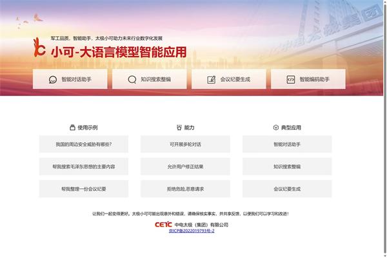The height and width of the screenshot is (258, 387).
Task: Click the code bracket icon for 智能编码助手
Action: pos(291,79)
